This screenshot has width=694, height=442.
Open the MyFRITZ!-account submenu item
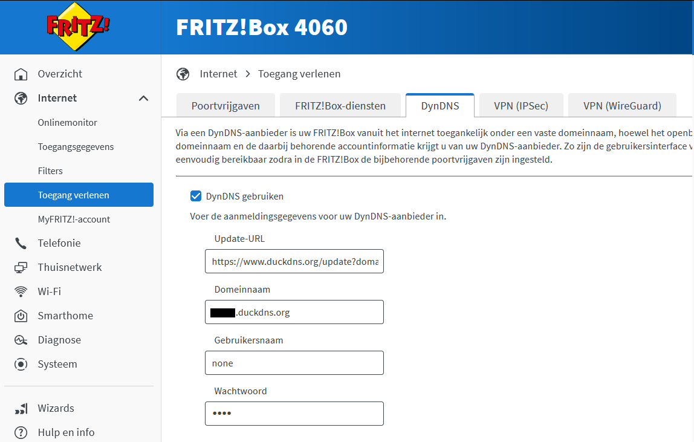pyautogui.click(x=74, y=219)
